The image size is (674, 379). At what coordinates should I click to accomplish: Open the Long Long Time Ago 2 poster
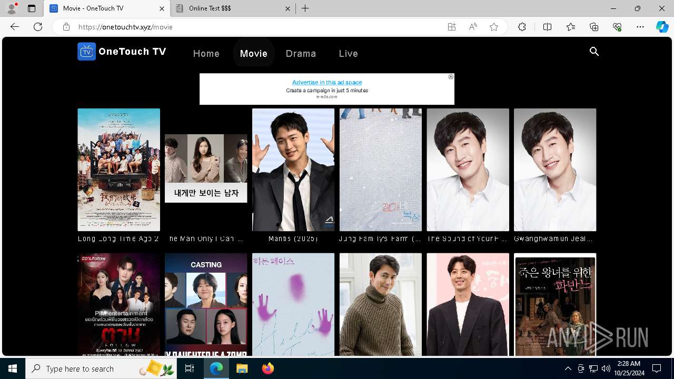click(x=118, y=169)
